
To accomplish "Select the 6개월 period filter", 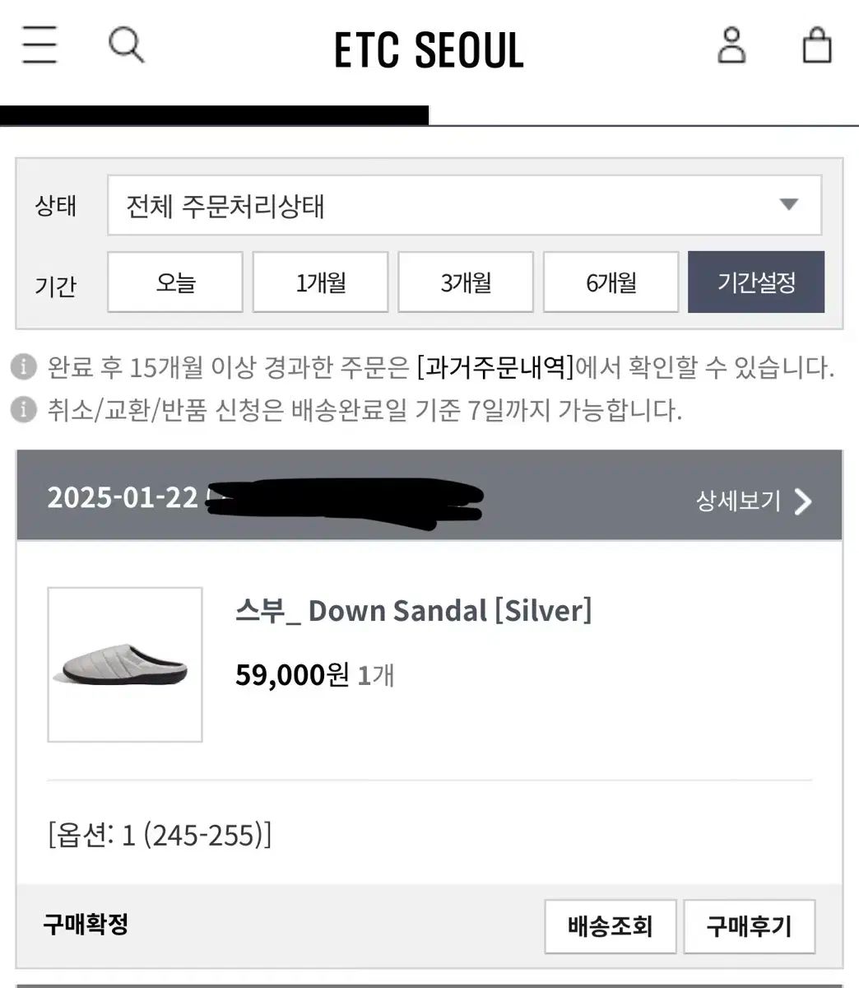I will [x=611, y=282].
